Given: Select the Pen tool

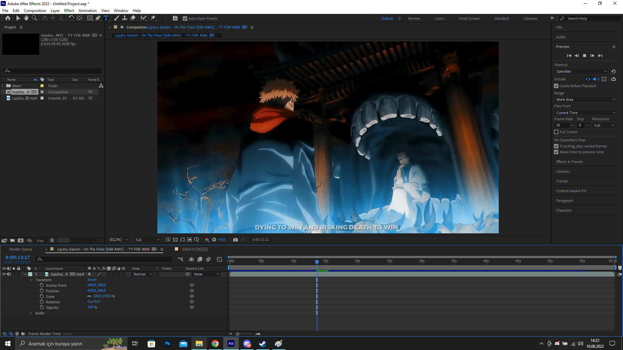Looking at the screenshot, I should (x=98, y=18).
